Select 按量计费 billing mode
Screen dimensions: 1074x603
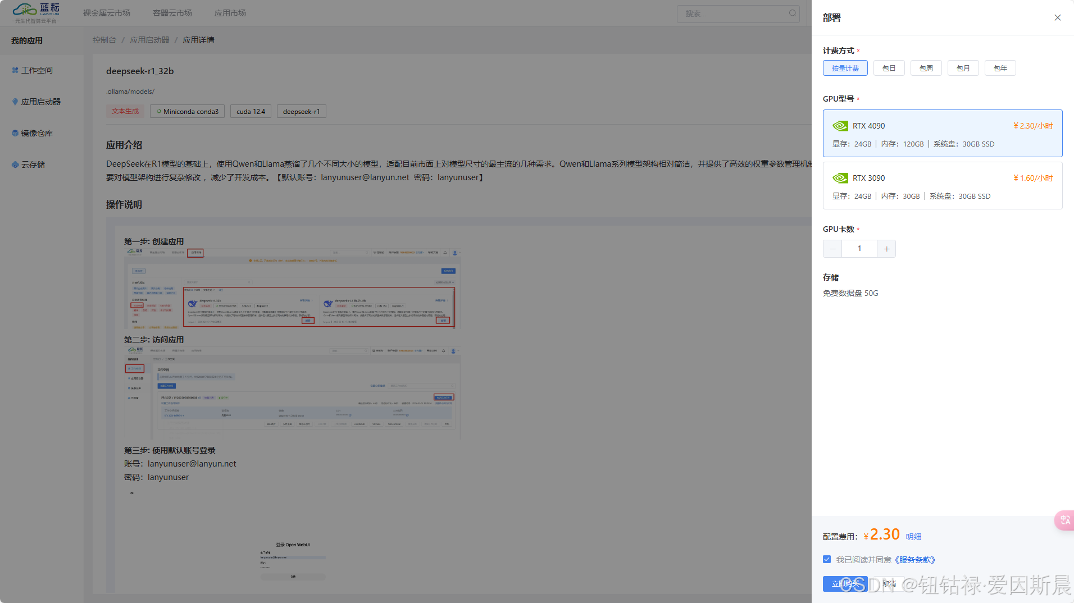845,68
